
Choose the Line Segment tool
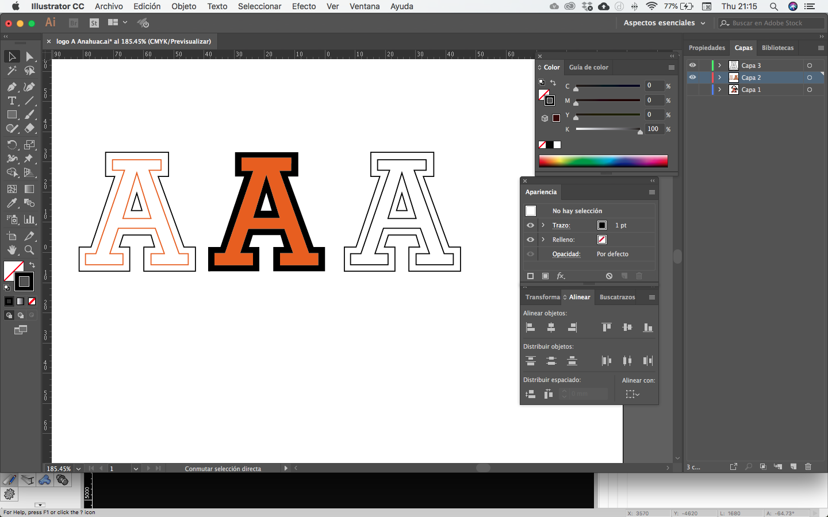(29, 101)
